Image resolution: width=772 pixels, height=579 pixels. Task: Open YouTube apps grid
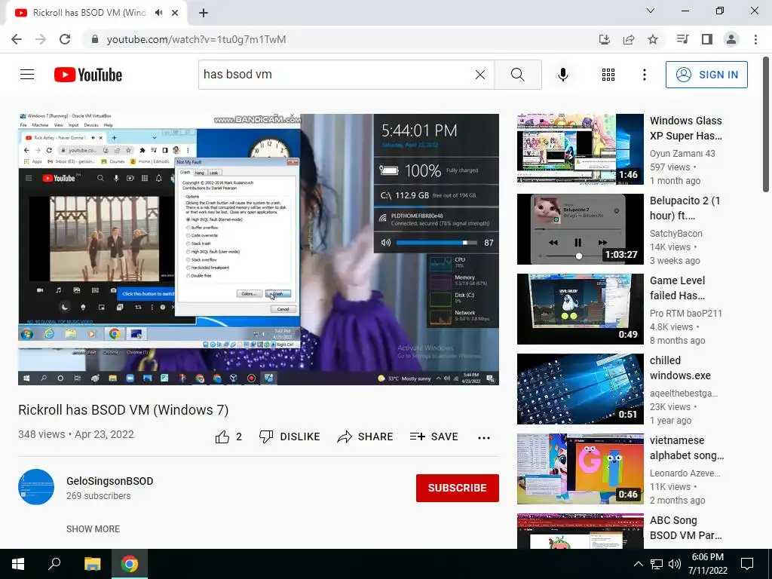608,75
